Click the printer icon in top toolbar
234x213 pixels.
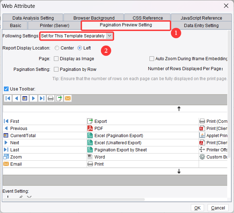pos(51,98)
